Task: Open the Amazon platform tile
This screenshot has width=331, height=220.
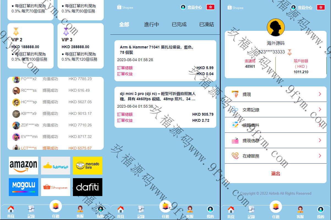Action: pyautogui.click(x=23, y=165)
